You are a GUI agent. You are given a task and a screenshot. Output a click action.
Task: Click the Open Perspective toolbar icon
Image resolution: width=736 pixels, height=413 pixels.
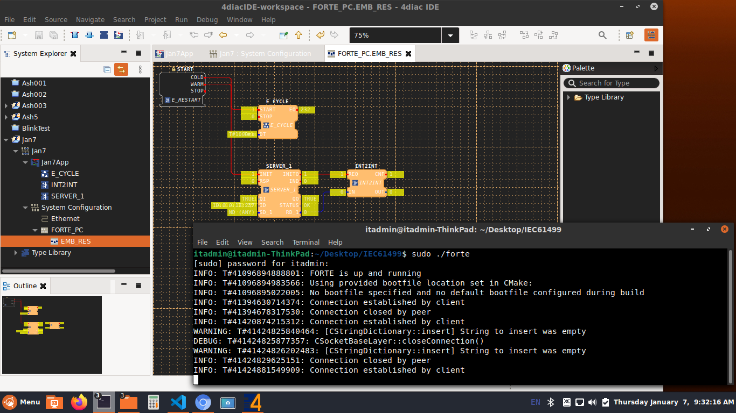(629, 35)
